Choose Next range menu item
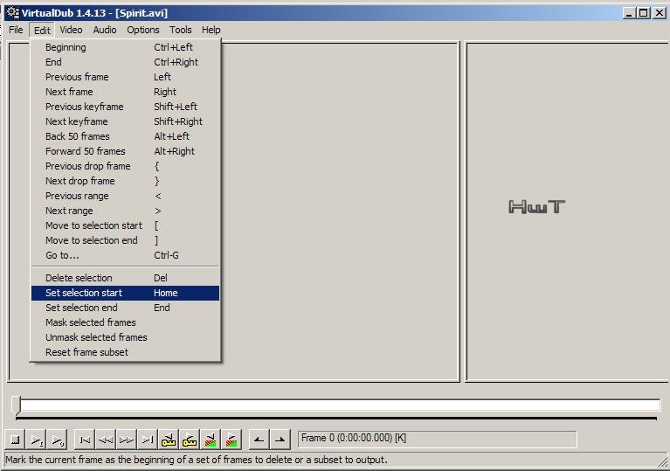The height and width of the screenshot is (471, 670). point(125,211)
